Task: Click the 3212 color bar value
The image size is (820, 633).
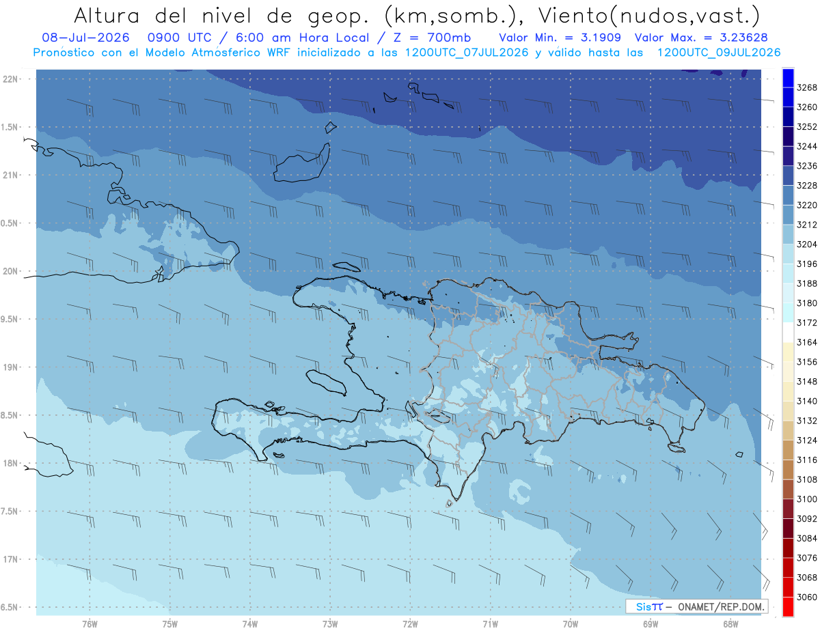Action: [807, 225]
